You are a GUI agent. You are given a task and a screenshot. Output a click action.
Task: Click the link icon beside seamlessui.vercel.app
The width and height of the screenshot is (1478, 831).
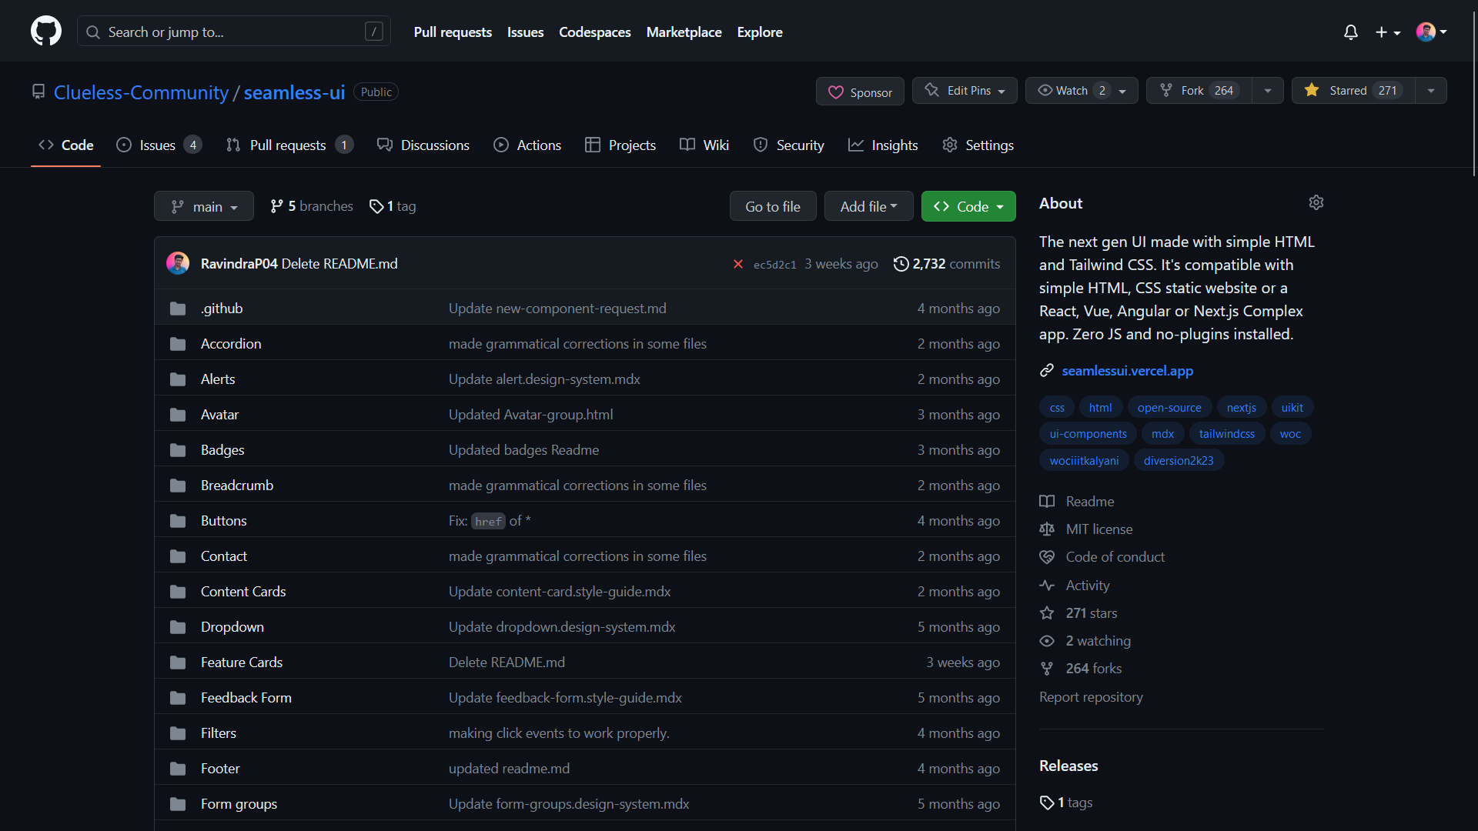point(1047,371)
